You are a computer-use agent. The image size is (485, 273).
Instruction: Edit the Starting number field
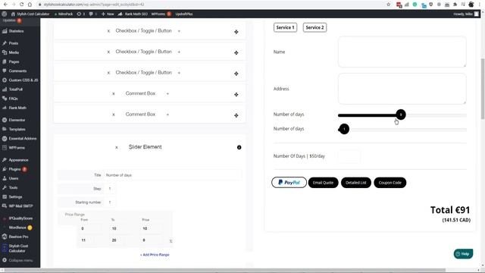(x=110, y=202)
